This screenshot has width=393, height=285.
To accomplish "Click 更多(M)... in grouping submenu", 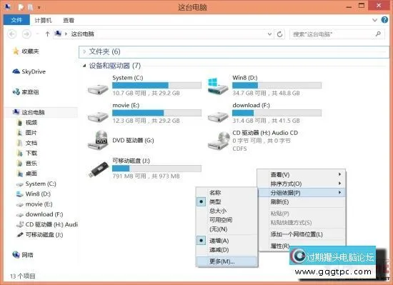I will pyautogui.click(x=227, y=261).
